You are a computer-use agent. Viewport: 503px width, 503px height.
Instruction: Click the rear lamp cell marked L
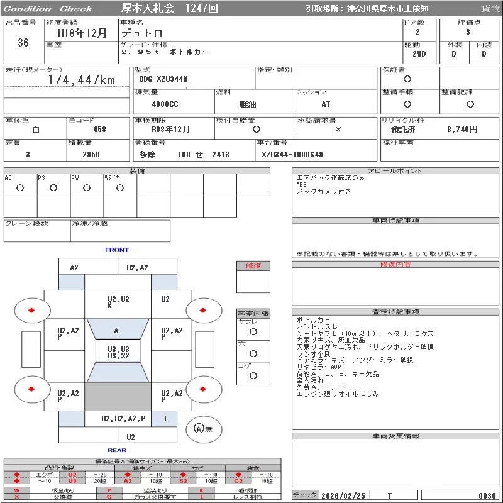click(x=164, y=419)
